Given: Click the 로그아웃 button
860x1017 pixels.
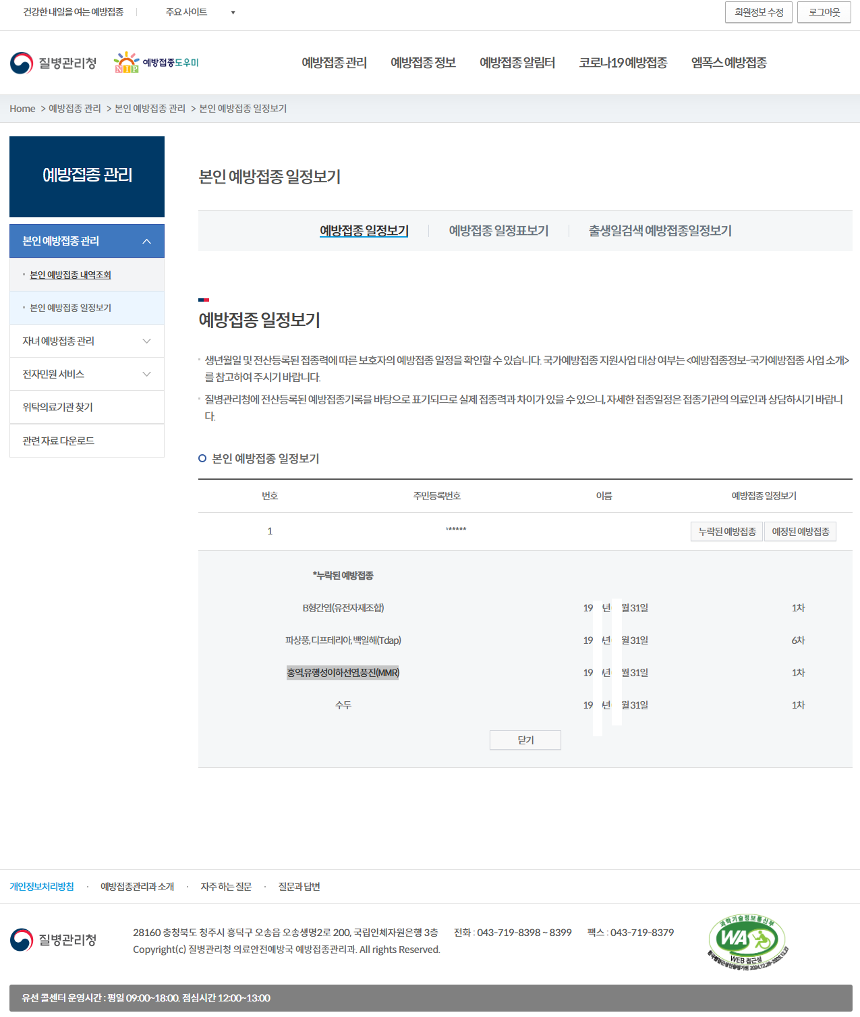Looking at the screenshot, I should click(824, 12).
